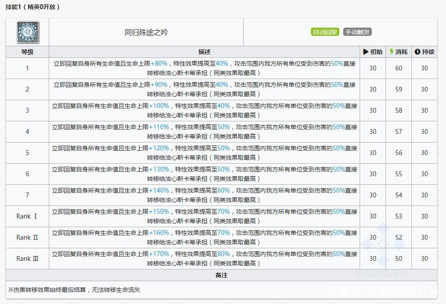Select the level 3 row cell
Screen dimensions: 446x304
point(27,111)
